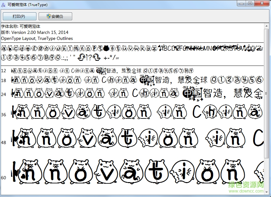The height and width of the screenshot is (197, 271).
Task: Click the 打印(P) print button
Action: click(x=19, y=16)
